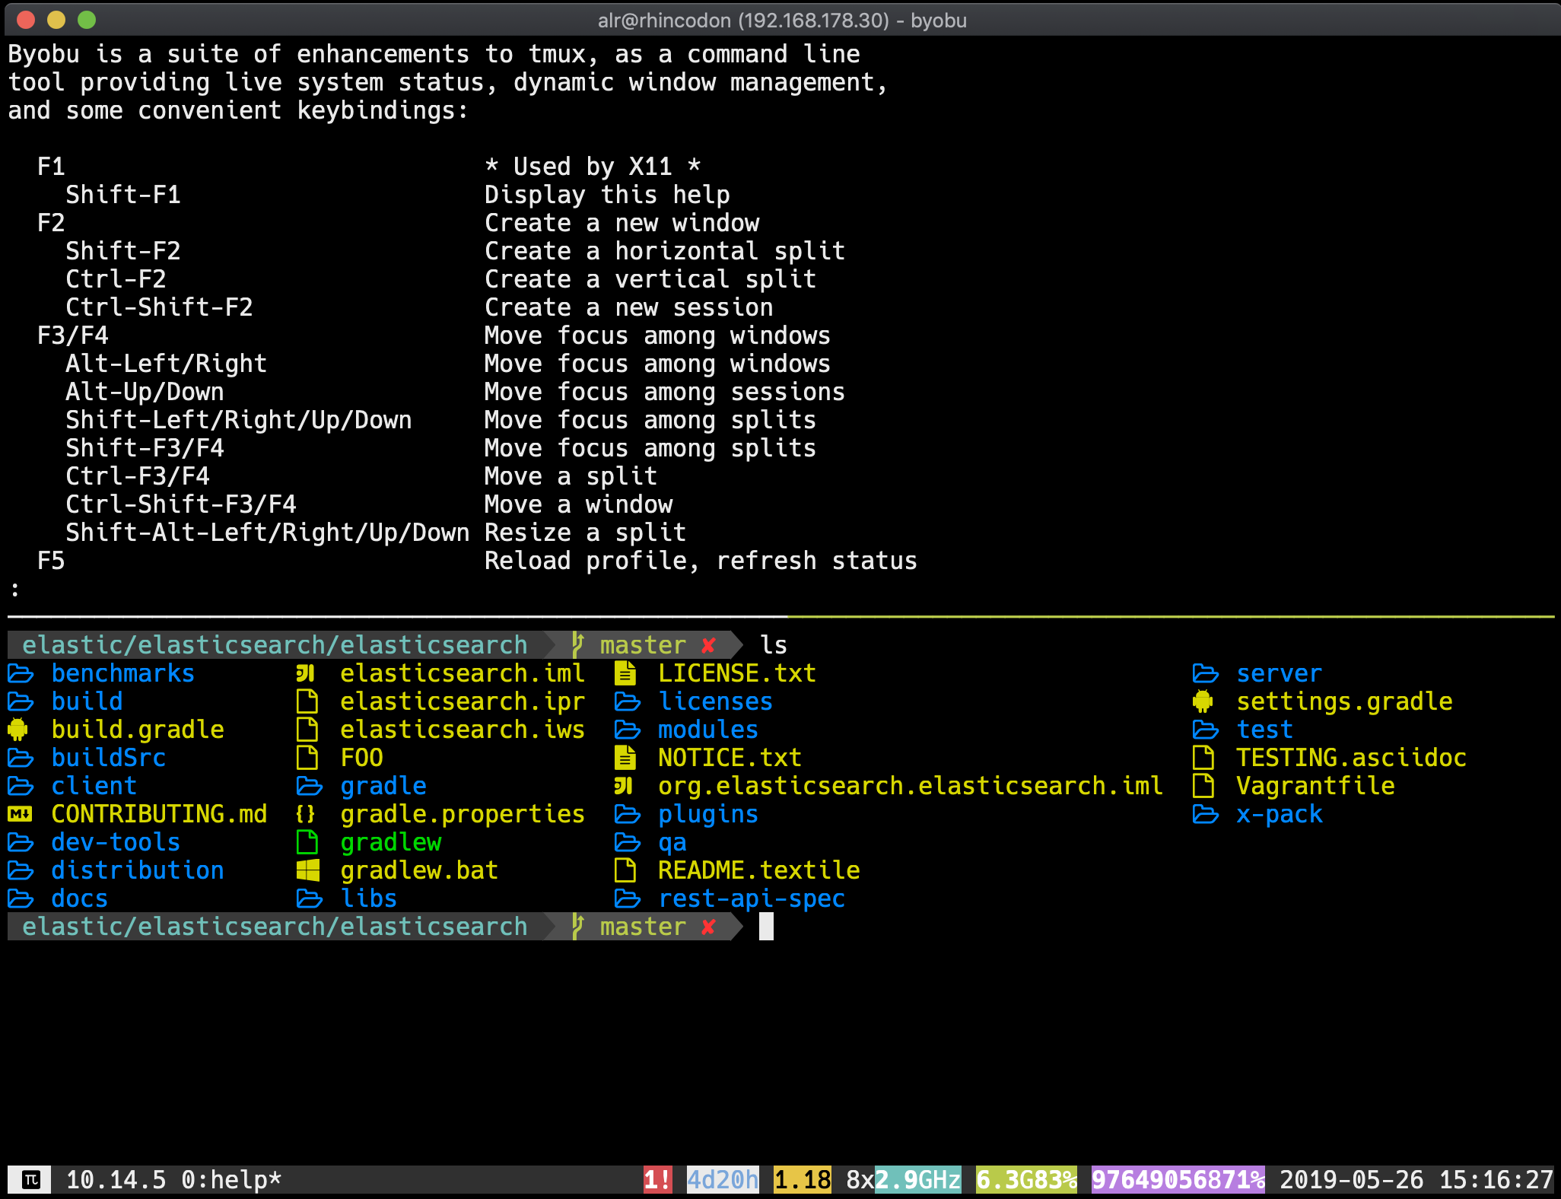
Task: Click the red alert indicator in status bar
Action: pyautogui.click(x=657, y=1180)
